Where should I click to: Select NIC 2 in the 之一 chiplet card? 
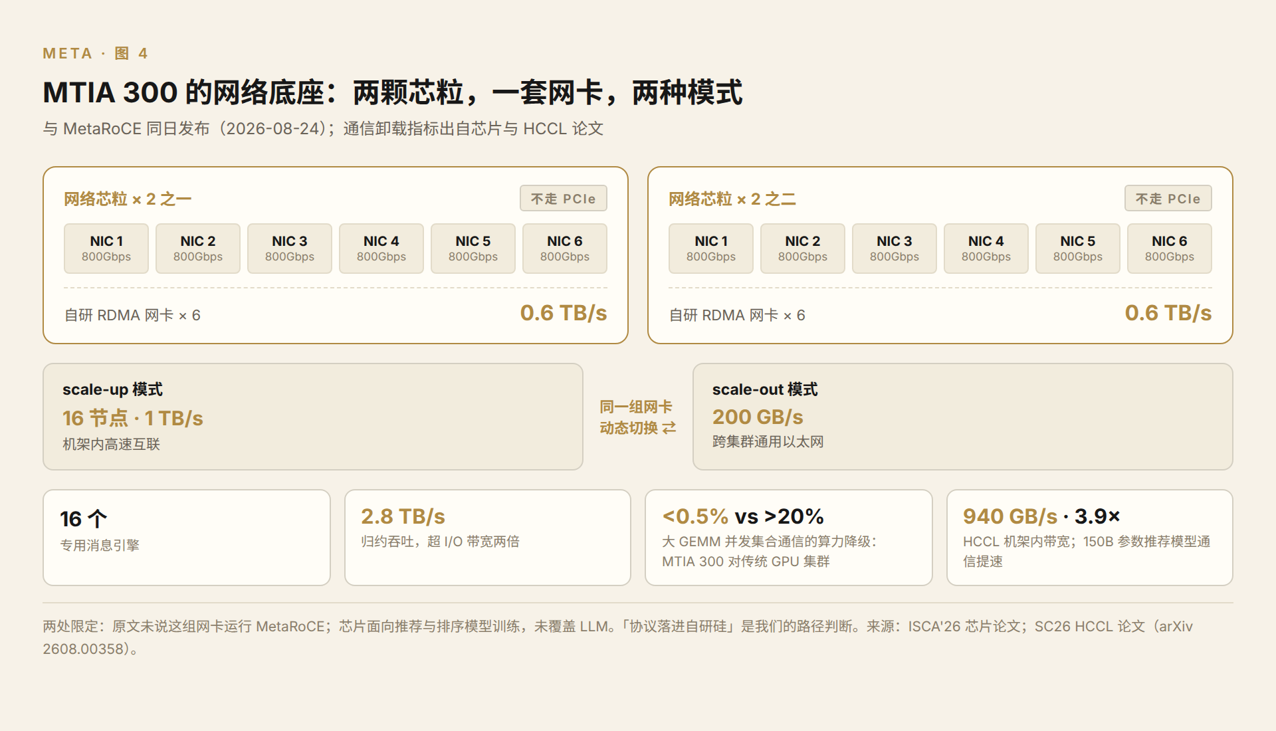[x=198, y=249]
